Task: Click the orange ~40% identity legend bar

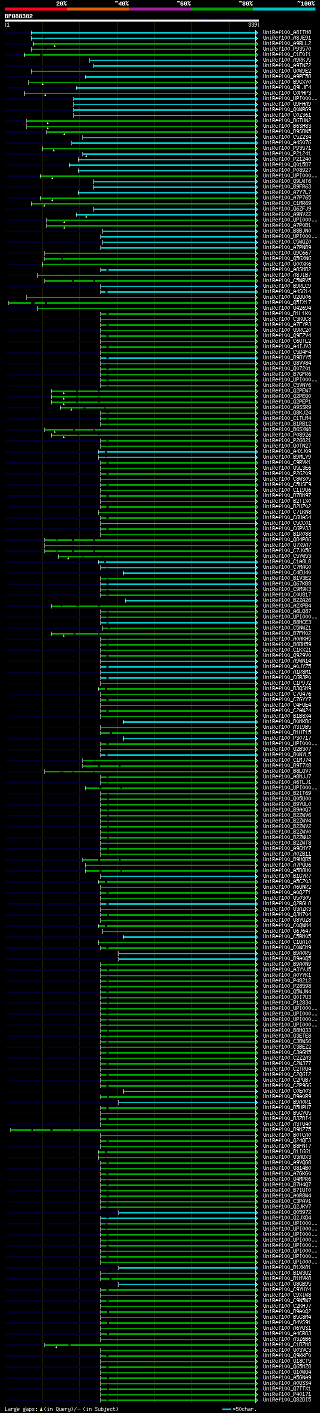Action: tap(98, 9)
